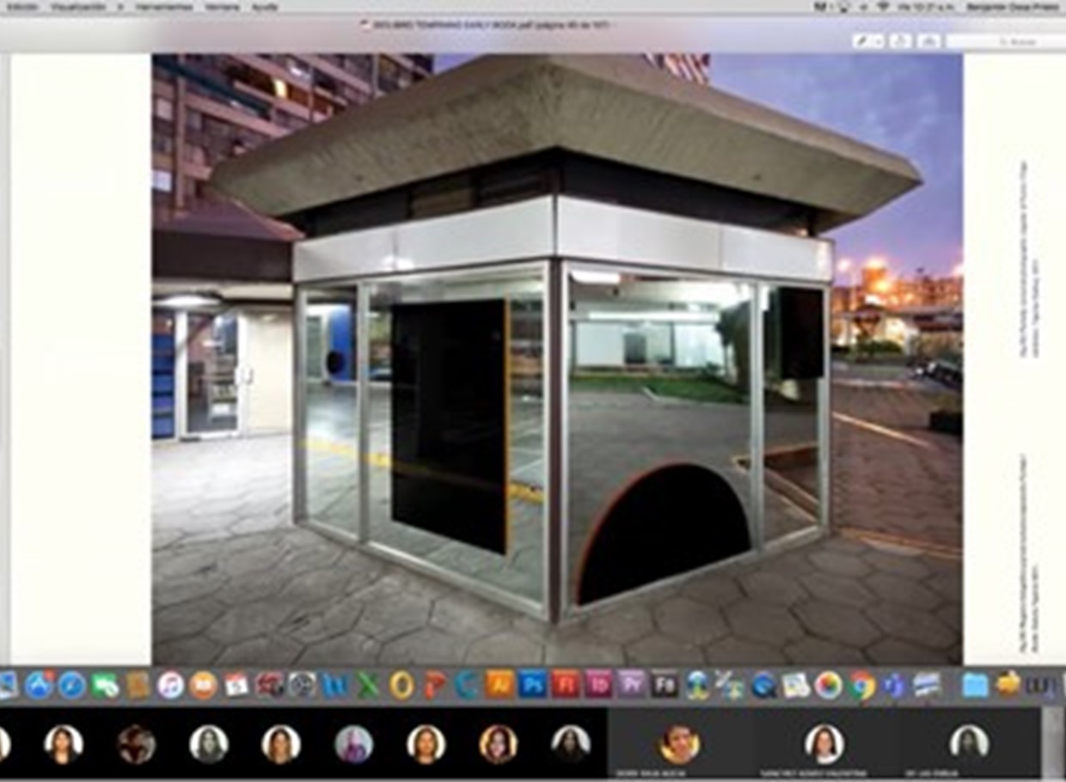Open the Photos app in the dock
Viewport: 1066px width, 782px height.
[828, 685]
